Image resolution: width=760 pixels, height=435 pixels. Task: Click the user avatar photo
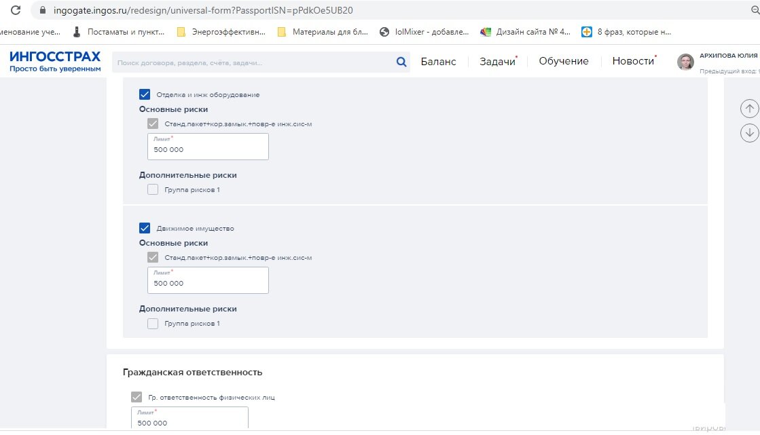pos(685,62)
